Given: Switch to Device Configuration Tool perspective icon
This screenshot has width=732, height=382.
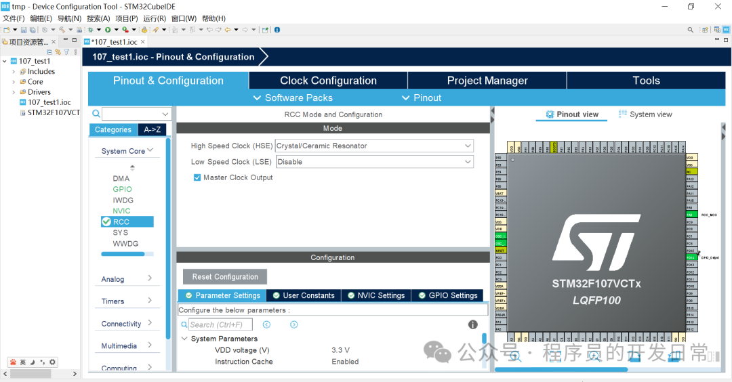Looking at the screenshot, I should pos(726,30).
